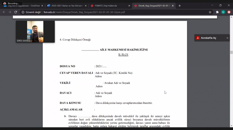Close the OneDrive tab
Screen dimensions: 233x130
[42, 6]
